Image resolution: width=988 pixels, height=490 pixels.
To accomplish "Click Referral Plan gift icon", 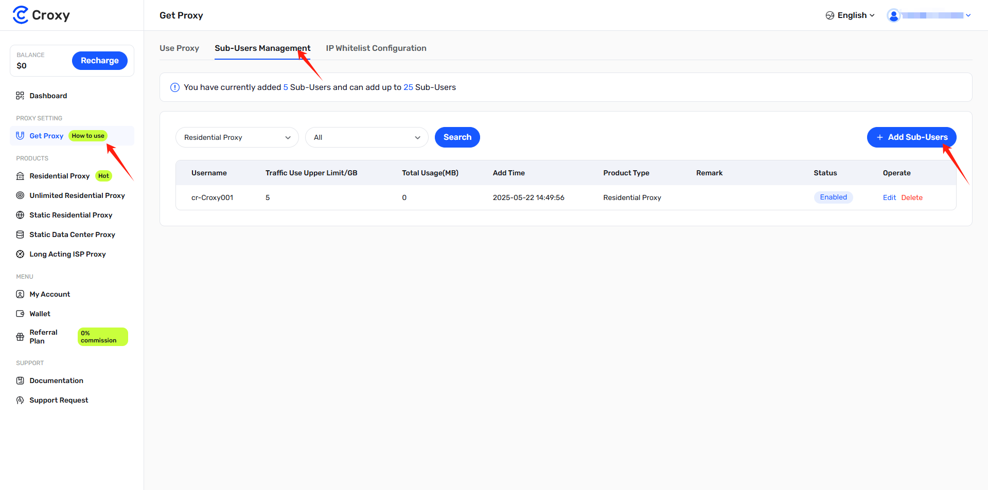I will (20, 337).
